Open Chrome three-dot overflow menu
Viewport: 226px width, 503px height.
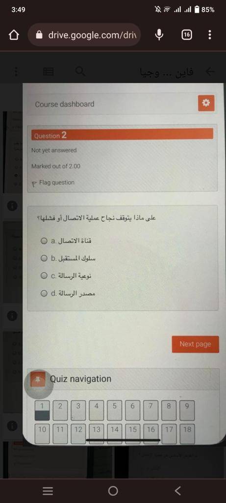click(x=210, y=35)
